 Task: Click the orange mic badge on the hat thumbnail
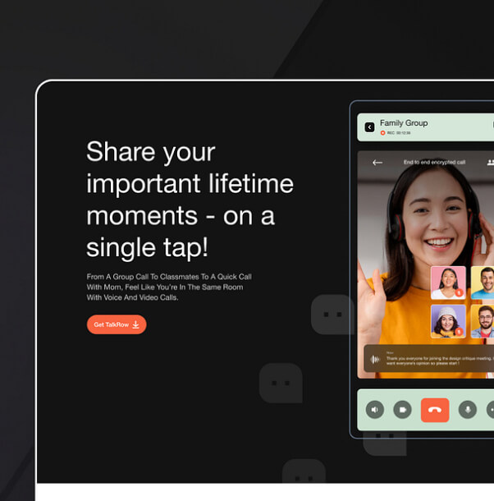(x=459, y=332)
